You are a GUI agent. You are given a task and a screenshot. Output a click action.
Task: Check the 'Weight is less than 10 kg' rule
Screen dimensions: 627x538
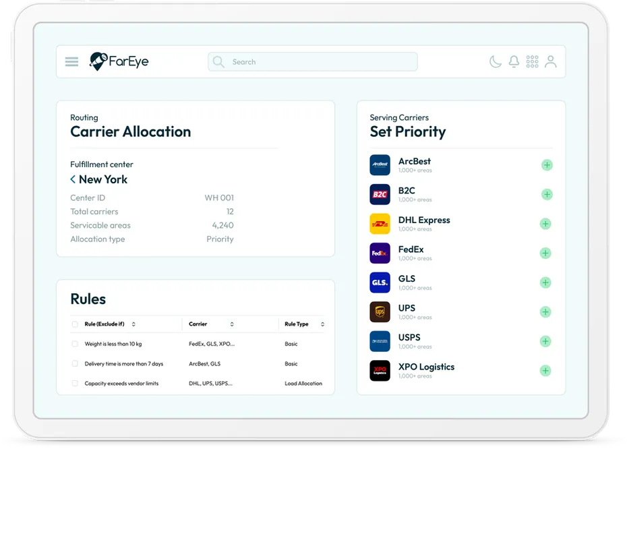[75, 344]
